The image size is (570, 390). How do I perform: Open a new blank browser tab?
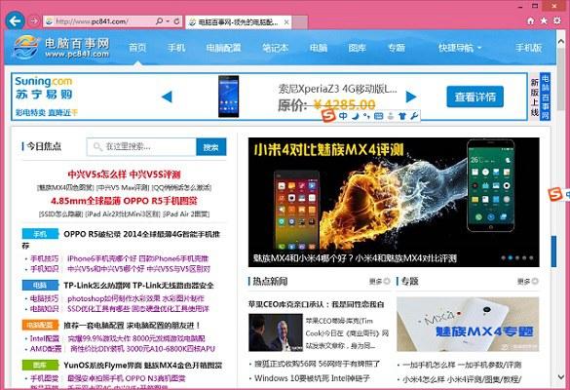(300, 22)
